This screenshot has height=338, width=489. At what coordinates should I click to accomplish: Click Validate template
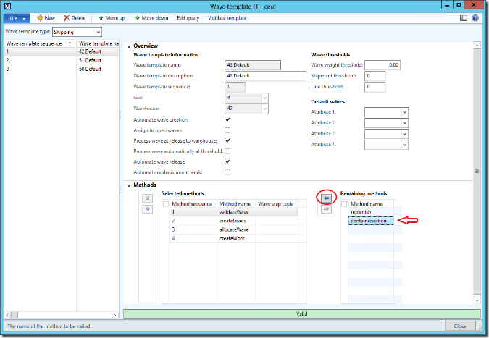[x=227, y=17]
